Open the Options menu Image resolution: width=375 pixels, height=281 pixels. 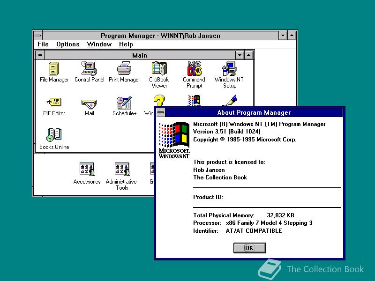tap(67, 44)
